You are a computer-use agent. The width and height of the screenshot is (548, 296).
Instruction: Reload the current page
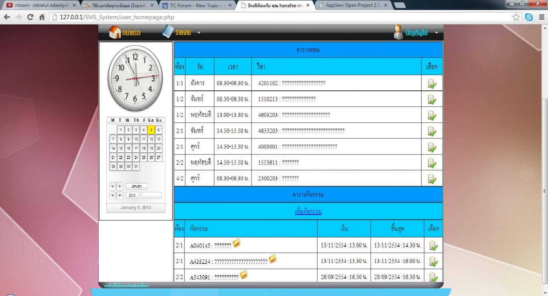click(30, 17)
